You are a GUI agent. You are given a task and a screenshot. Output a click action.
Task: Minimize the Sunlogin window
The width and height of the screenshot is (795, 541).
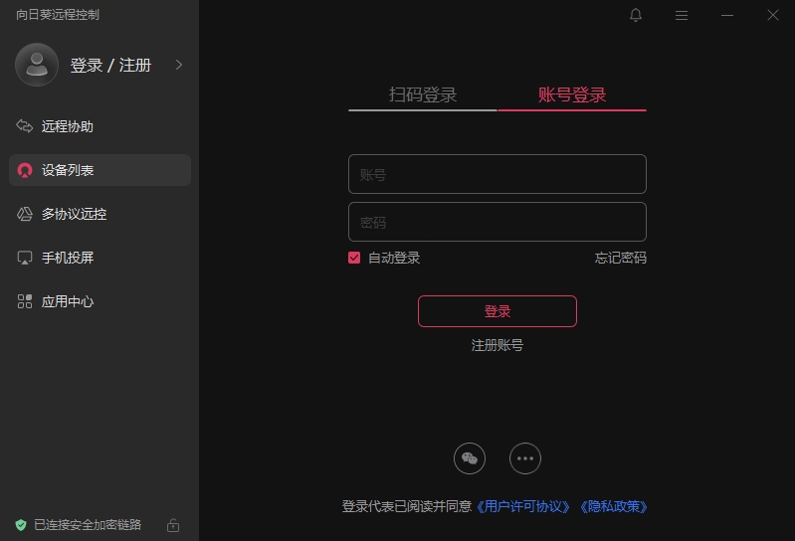click(x=727, y=16)
